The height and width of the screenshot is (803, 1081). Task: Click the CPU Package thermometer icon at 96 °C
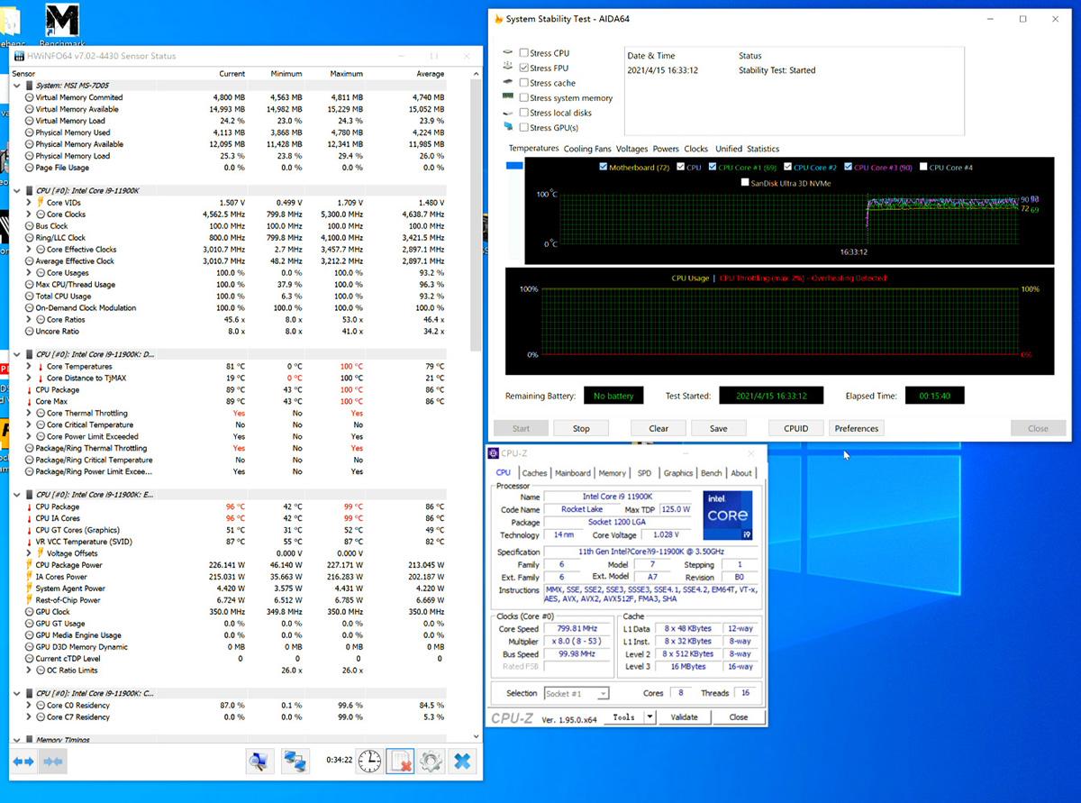coord(29,506)
